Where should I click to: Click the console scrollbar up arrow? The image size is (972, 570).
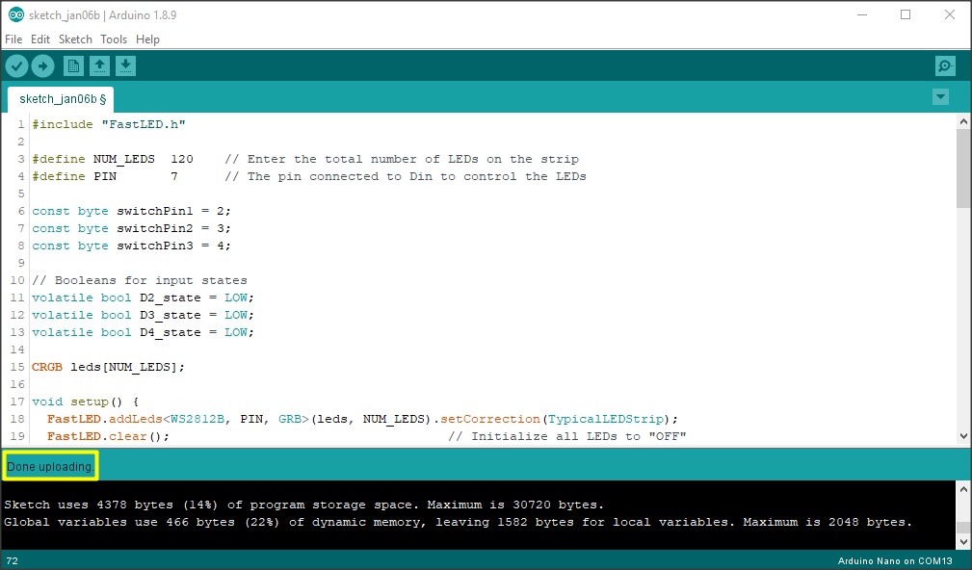point(963,489)
